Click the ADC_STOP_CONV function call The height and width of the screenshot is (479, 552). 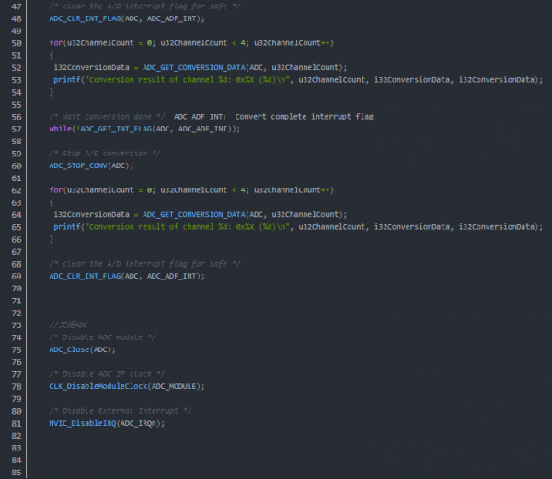79,165
